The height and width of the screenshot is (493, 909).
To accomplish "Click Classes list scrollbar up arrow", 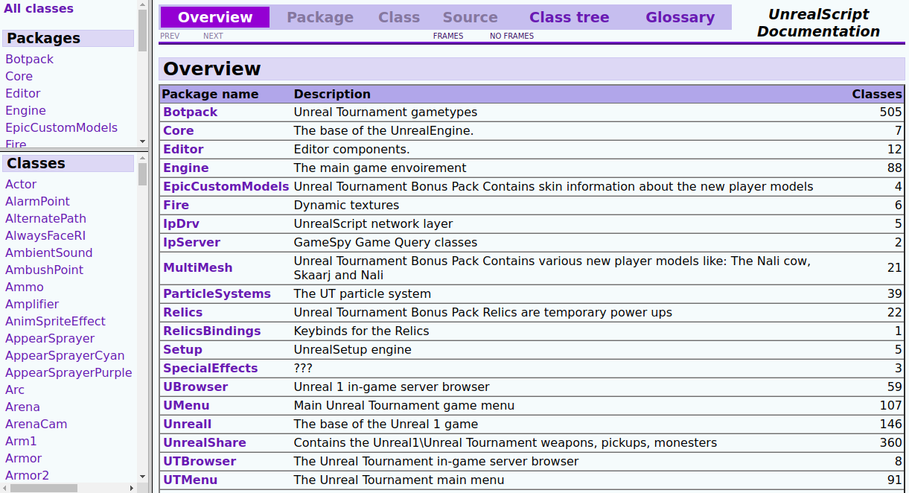I will [x=142, y=159].
